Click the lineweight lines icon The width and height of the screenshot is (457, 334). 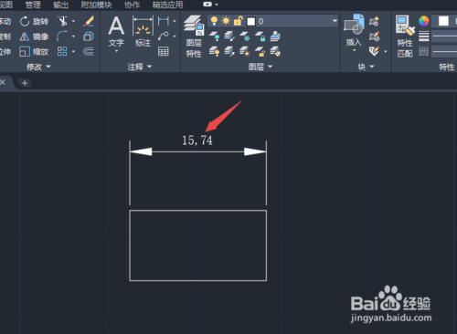424,37
